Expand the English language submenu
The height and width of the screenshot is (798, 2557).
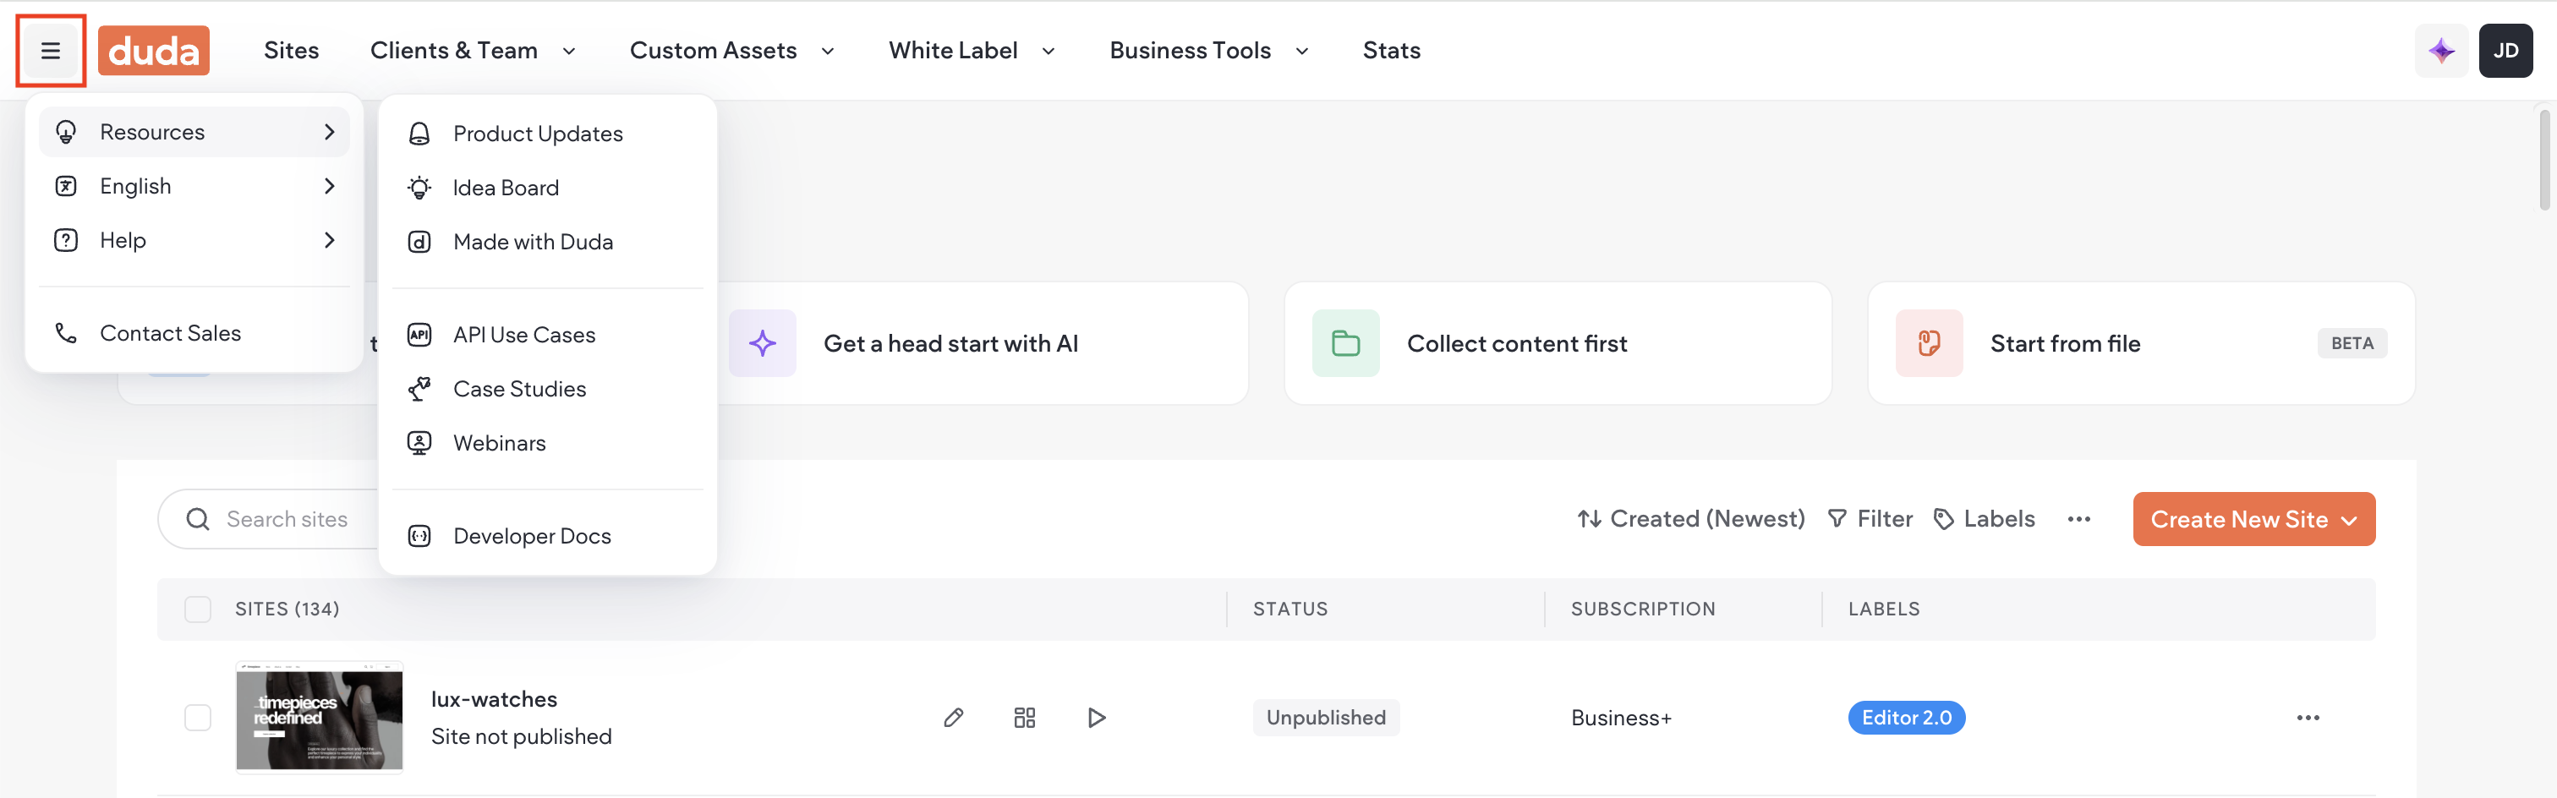coord(194,187)
